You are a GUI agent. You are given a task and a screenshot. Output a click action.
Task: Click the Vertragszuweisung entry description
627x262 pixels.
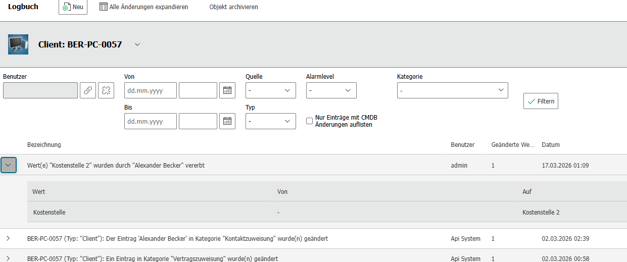coord(153,258)
